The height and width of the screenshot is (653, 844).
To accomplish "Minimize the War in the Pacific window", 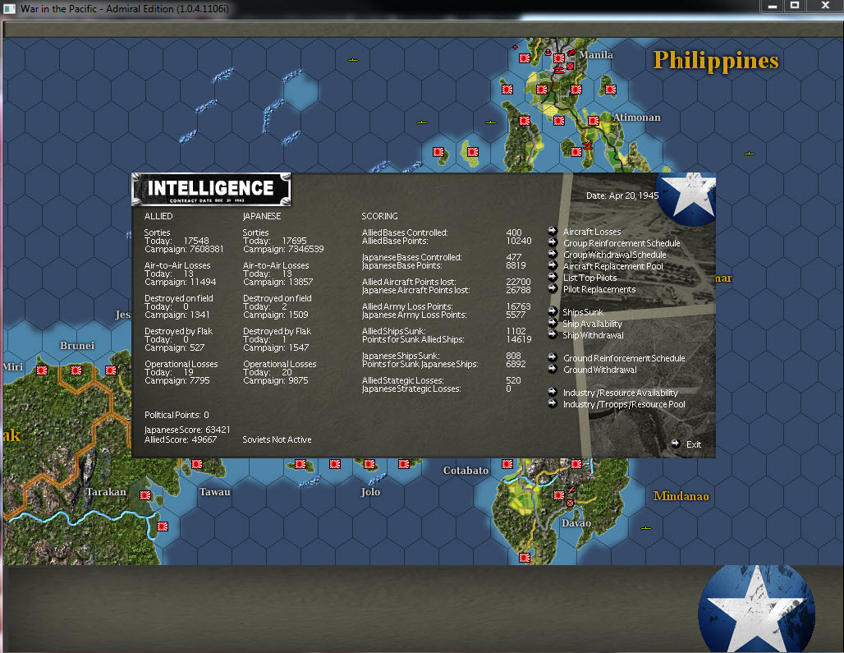I will 773,6.
